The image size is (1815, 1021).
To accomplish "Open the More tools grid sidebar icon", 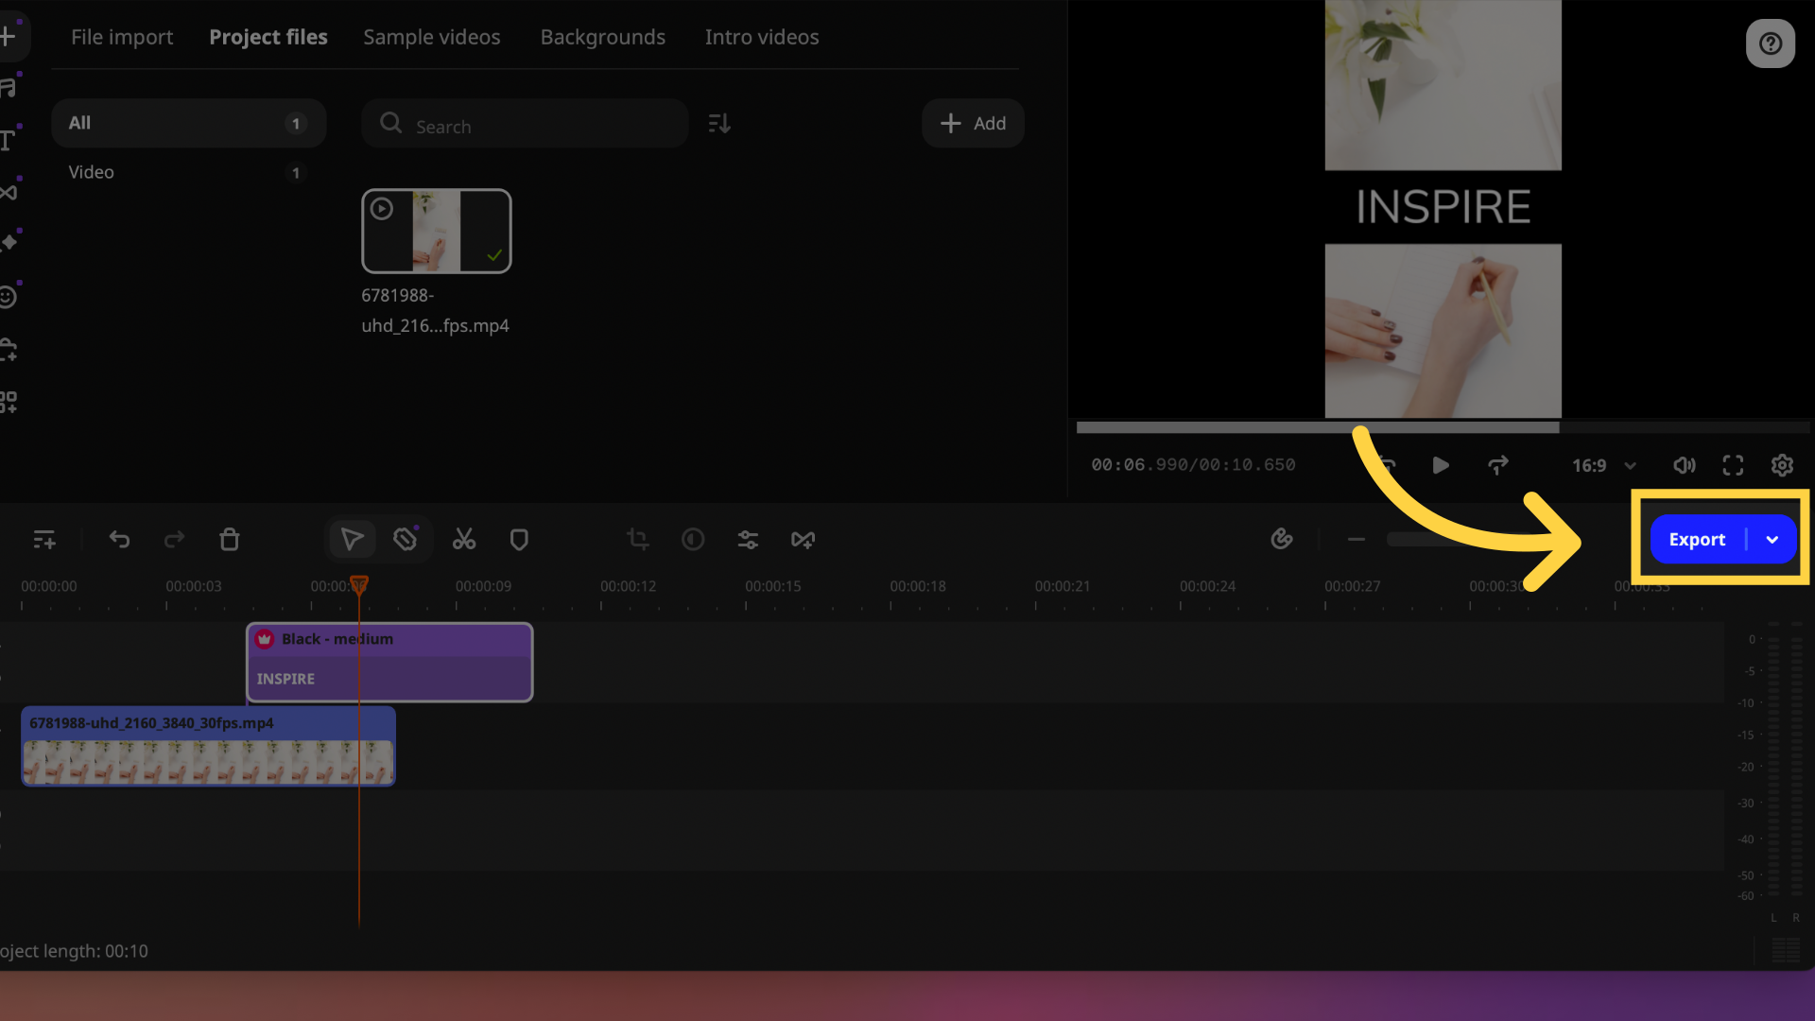I will point(8,402).
